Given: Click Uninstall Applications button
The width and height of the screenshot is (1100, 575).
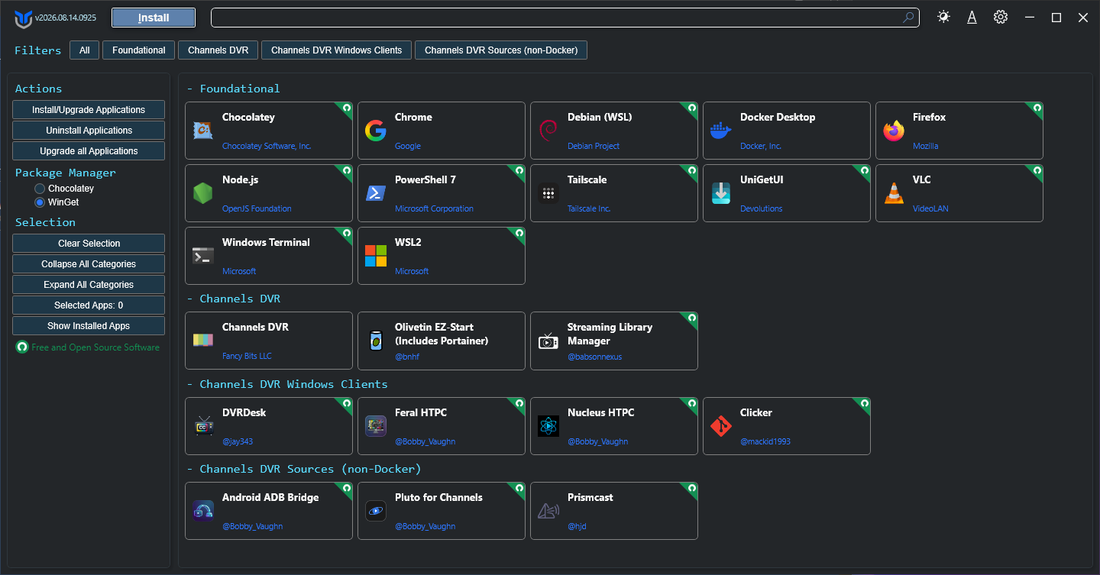Looking at the screenshot, I should (x=89, y=131).
